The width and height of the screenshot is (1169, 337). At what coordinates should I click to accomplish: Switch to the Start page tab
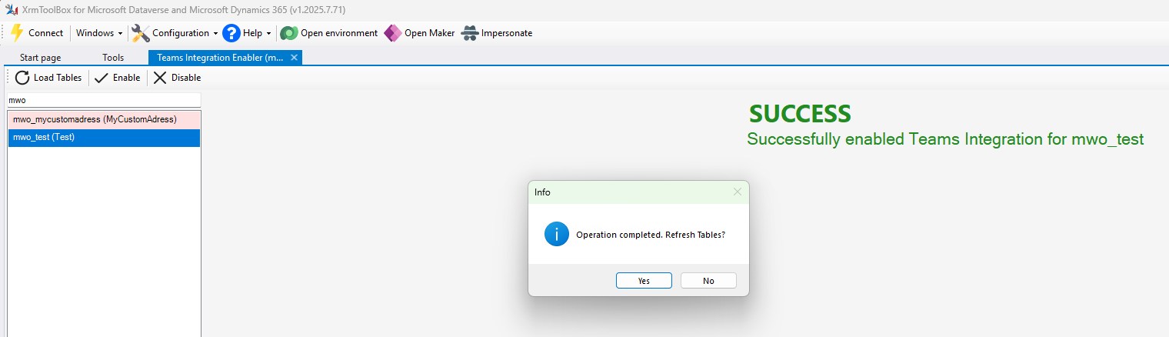pos(40,58)
